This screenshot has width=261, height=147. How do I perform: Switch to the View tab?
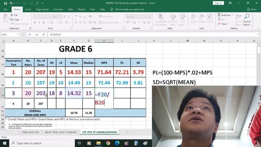[93, 9]
